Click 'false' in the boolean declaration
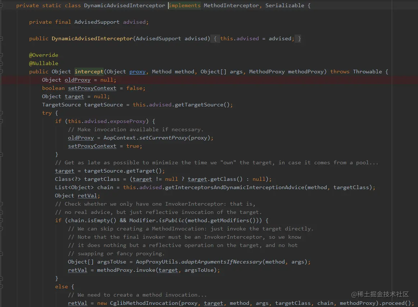 135,88
